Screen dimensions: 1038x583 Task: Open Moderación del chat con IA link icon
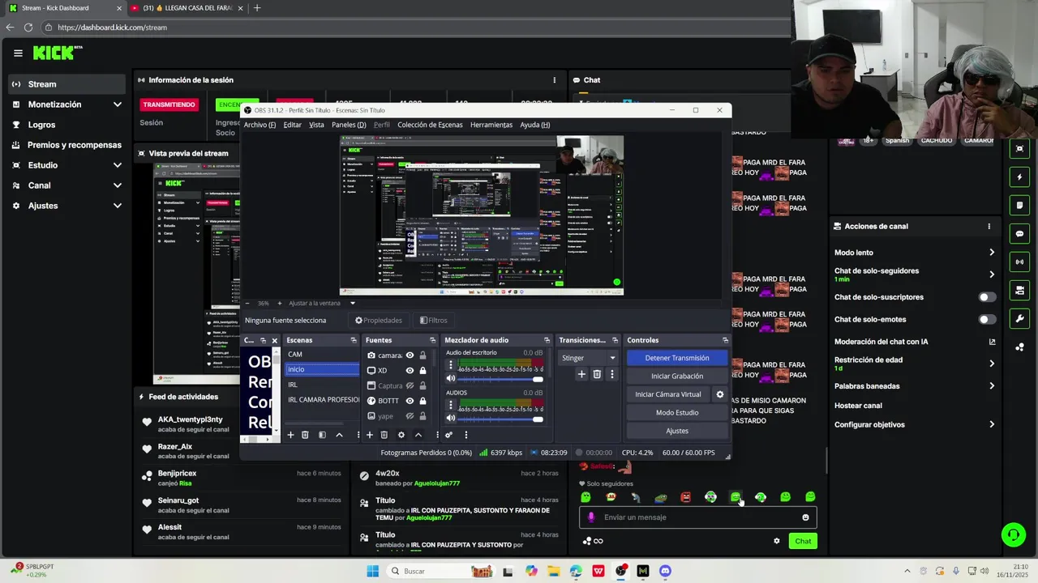click(x=992, y=342)
